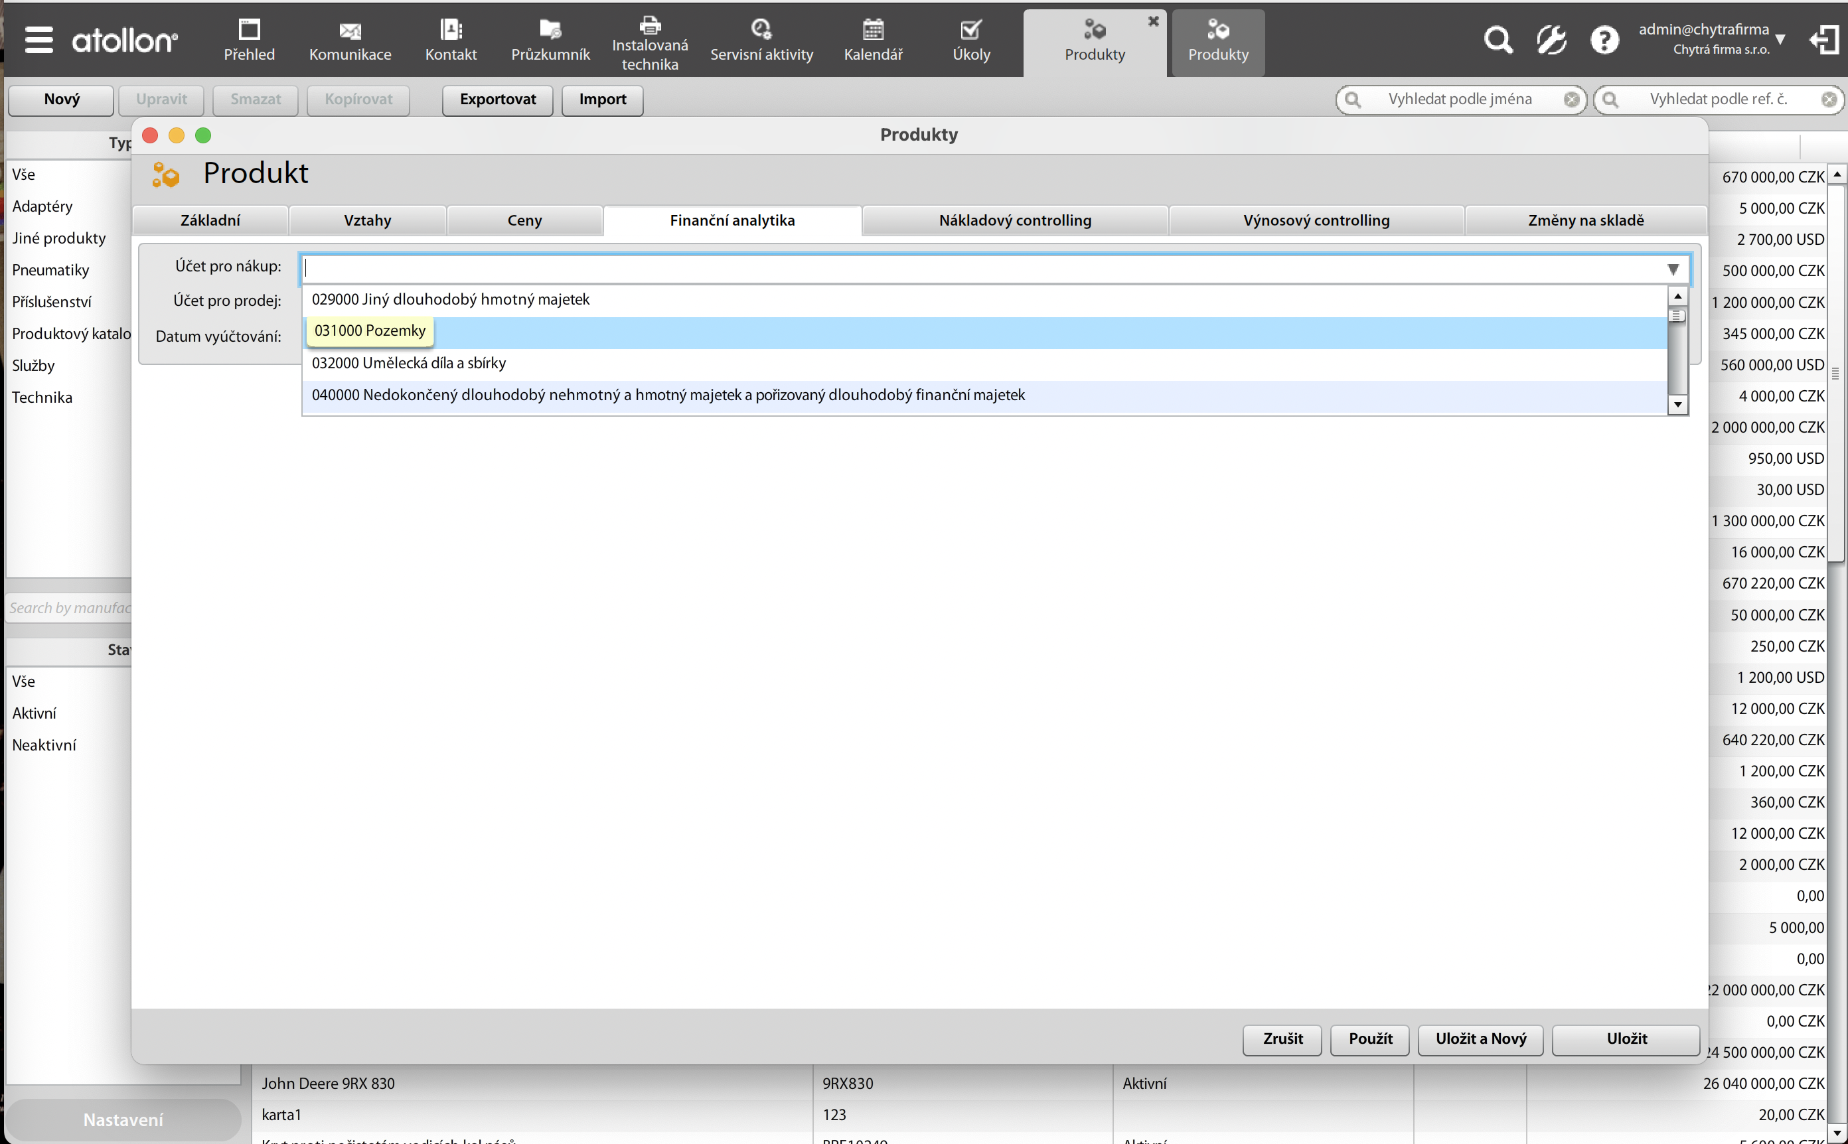Select Adaptéry in type filter

pyautogui.click(x=69, y=206)
